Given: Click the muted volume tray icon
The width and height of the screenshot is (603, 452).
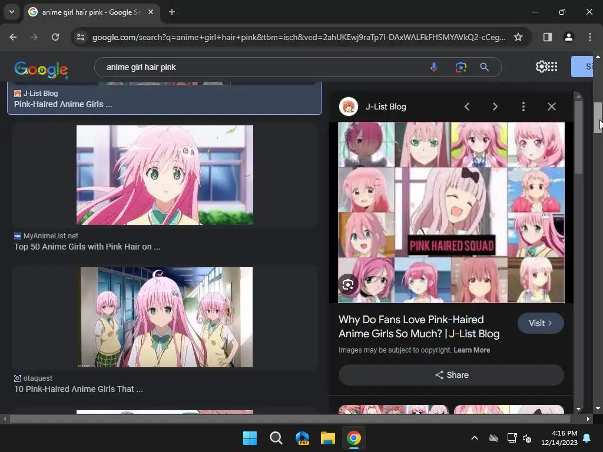Looking at the screenshot, I should click(527, 438).
